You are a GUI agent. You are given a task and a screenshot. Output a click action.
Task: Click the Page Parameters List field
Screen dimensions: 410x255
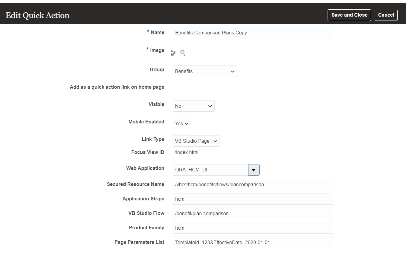(x=253, y=243)
